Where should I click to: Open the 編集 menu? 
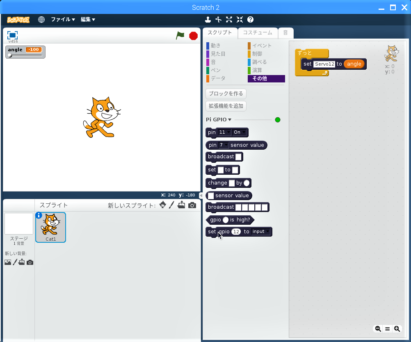[88, 19]
